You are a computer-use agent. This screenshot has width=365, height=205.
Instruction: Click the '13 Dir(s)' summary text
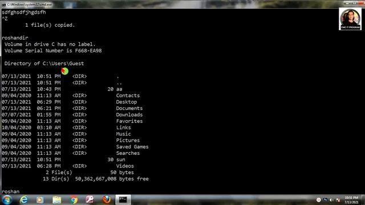pyautogui.click(x=56, y=179)
